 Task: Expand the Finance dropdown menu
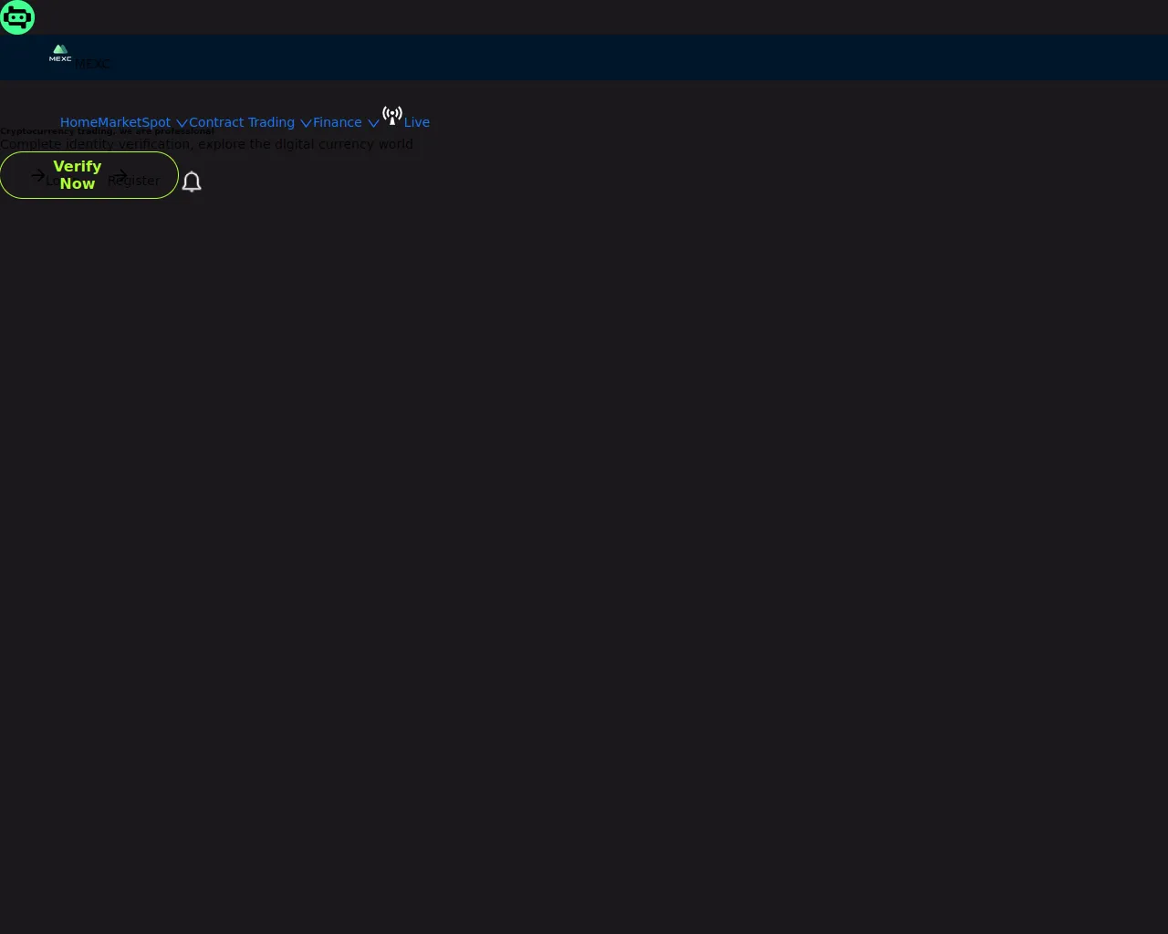(x=346, y=122)
